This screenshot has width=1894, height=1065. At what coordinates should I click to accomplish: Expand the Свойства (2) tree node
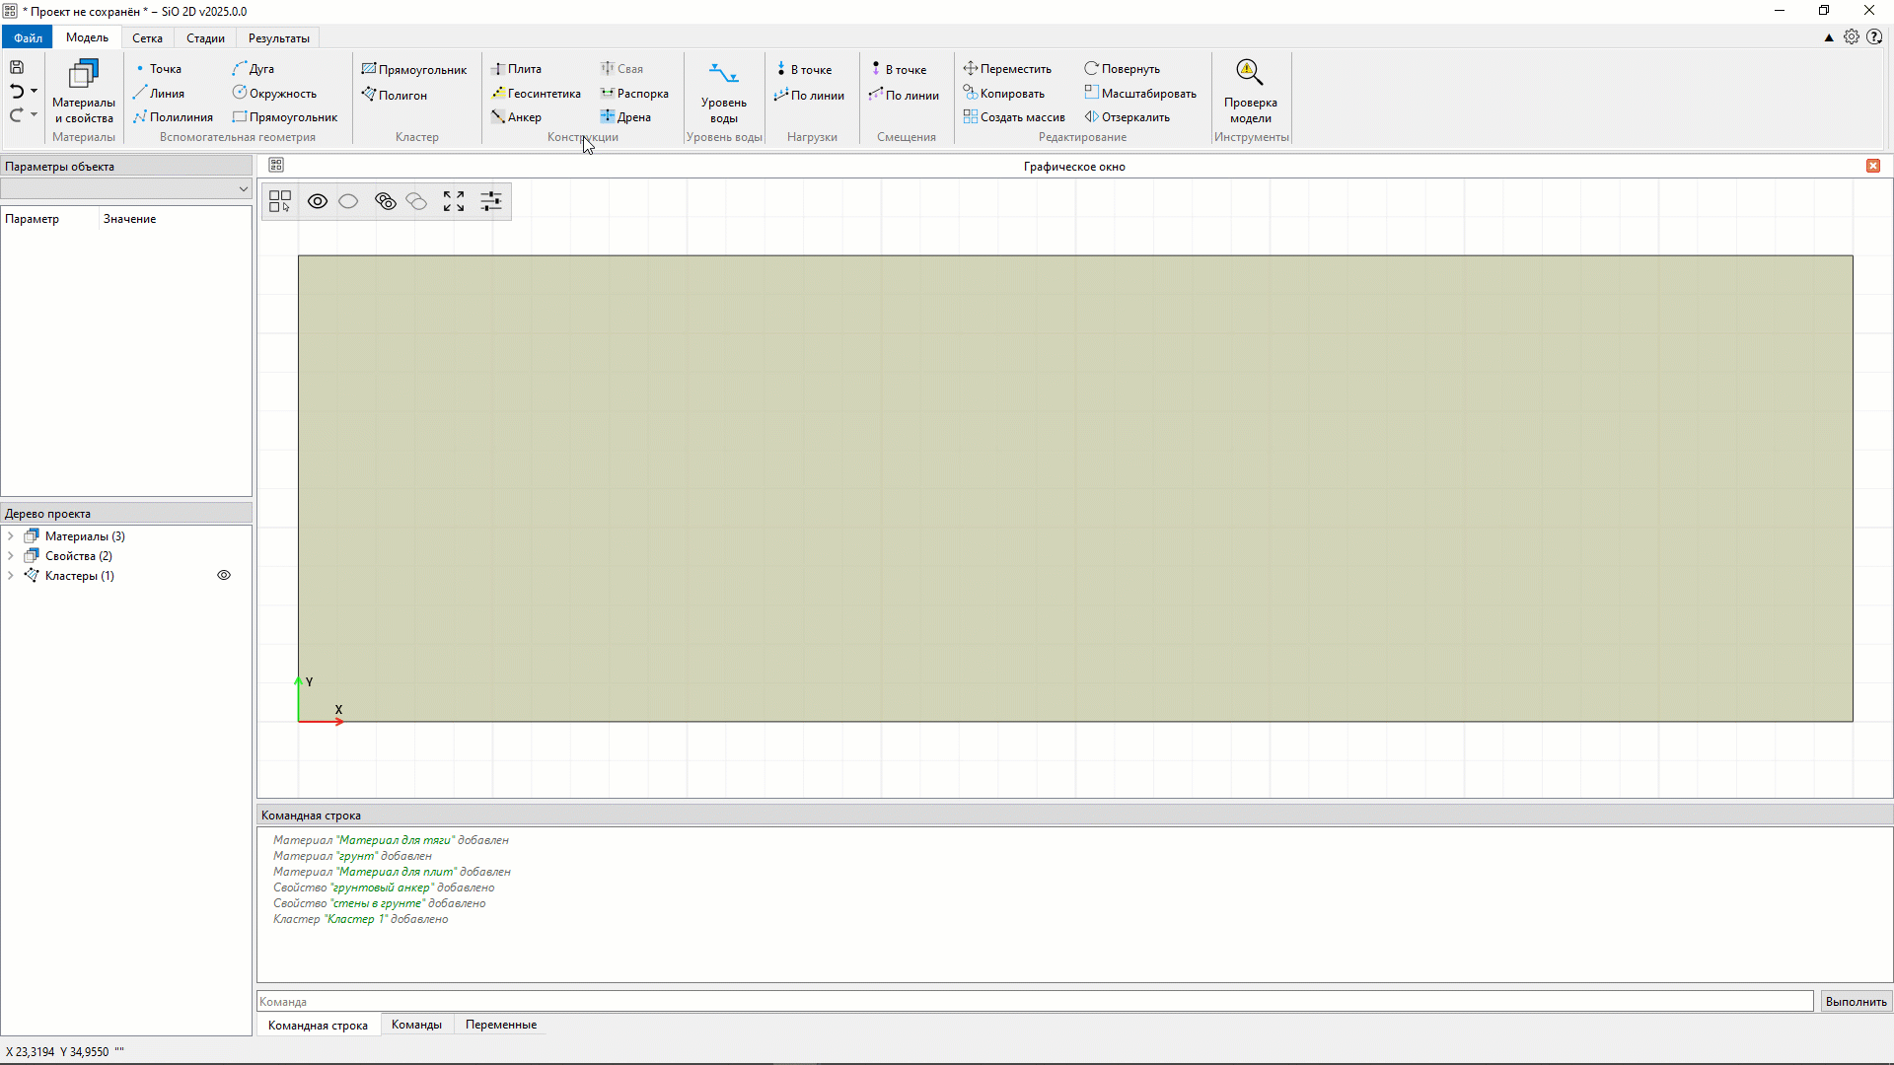point(11,556)
